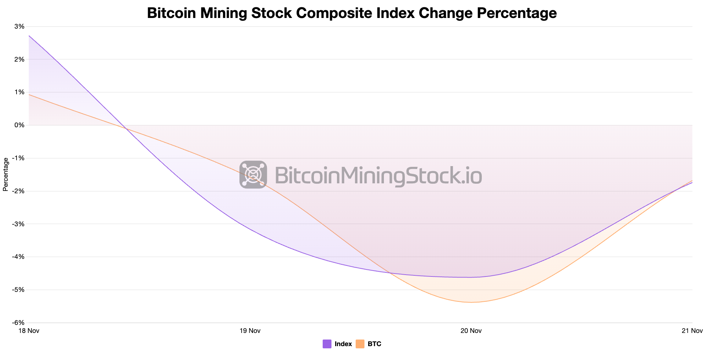Screen dimensions: 704x352
Task: Click the vertical Percentage axis title
Action: 5,175
